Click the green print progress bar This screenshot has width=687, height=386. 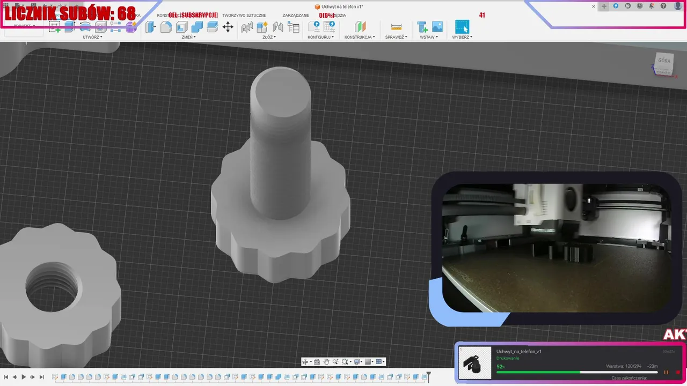pyautogui.click(x=538, y=372)
